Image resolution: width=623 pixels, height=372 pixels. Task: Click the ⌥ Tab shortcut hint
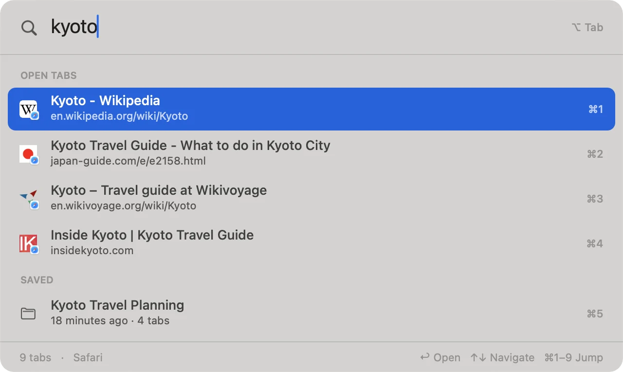(587, 28)
